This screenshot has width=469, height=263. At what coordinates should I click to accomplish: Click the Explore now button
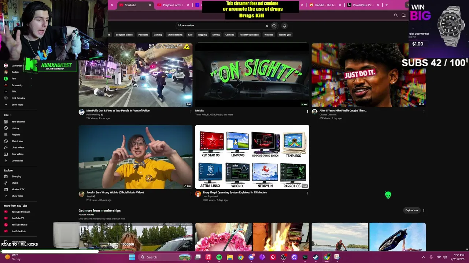coord(411,210)
